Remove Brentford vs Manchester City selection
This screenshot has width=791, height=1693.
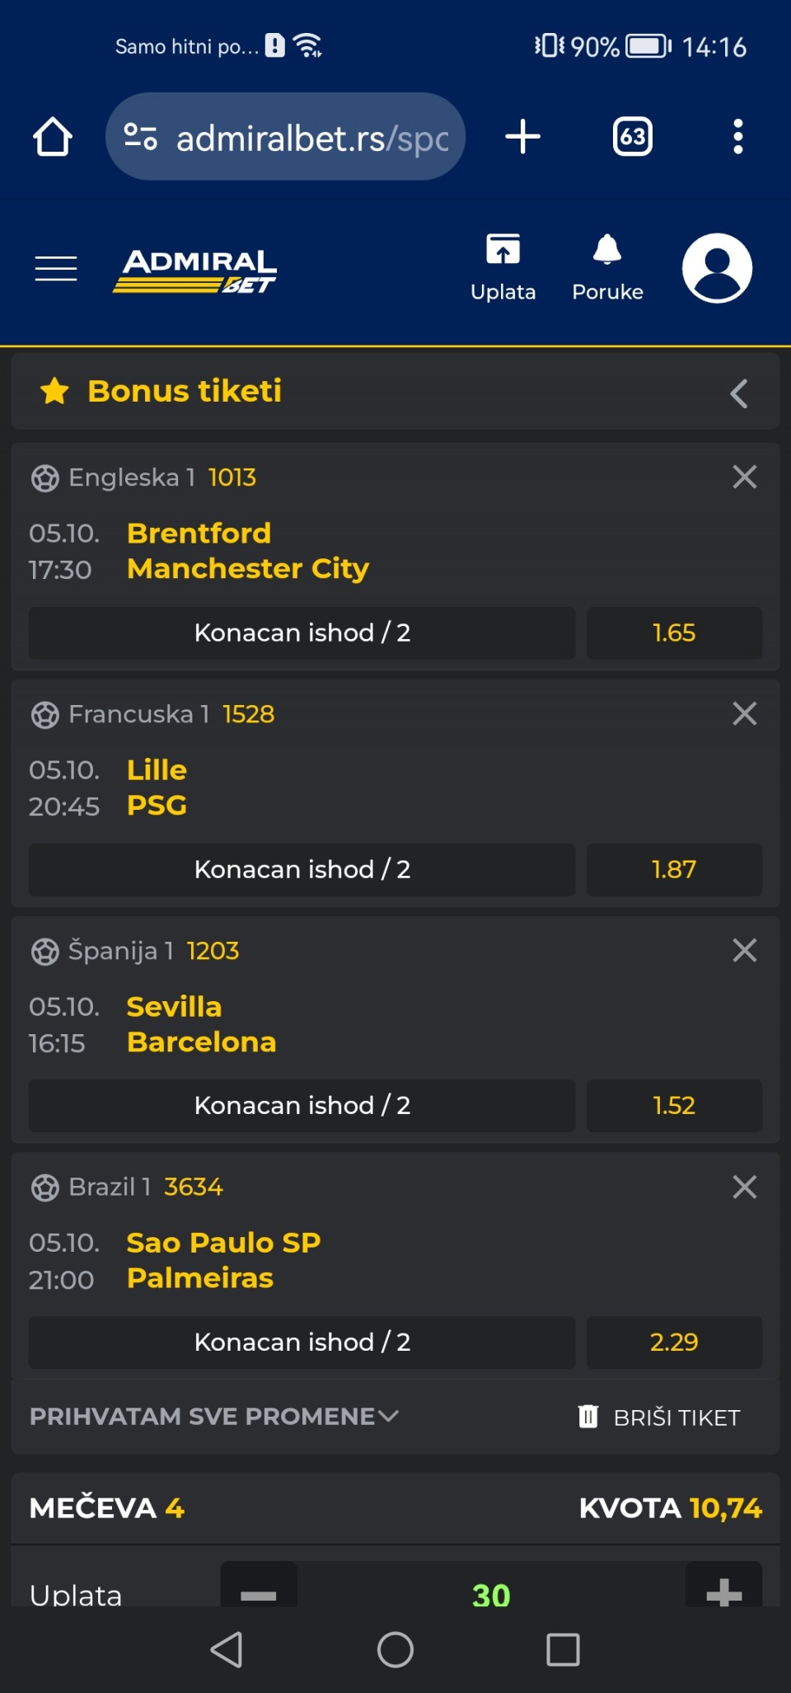pyautogui.click(x=744, y=477)
